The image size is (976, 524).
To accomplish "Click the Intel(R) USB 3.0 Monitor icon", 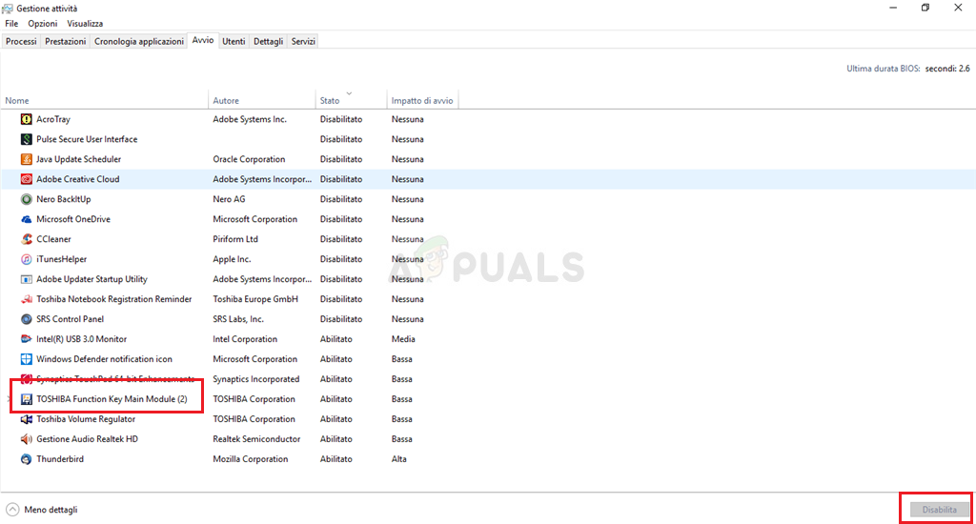I will [x=26, y=338].
